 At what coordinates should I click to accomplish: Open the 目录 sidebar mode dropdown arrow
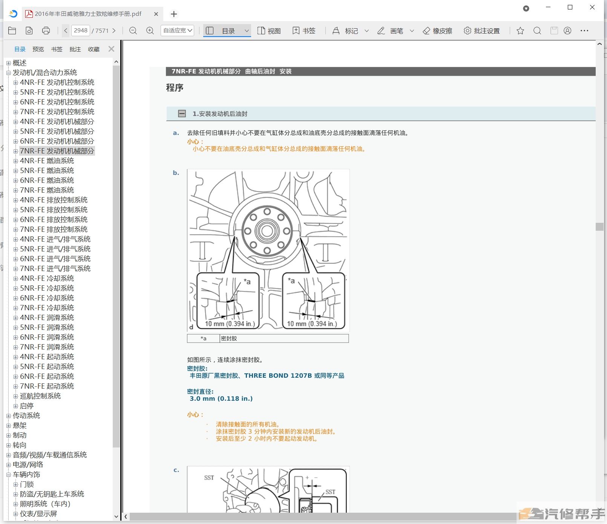coord(247,31)
